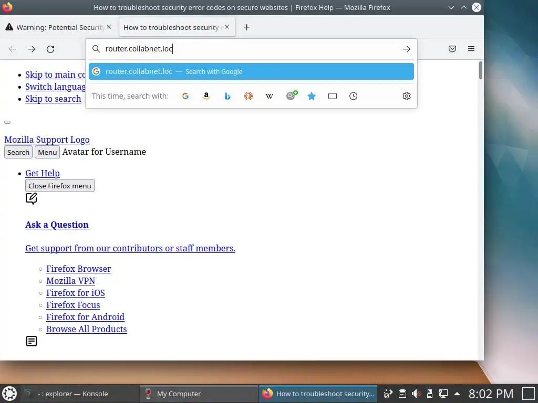Open search settings gear icon
Image resolution: width=538 pixels, height=403 pixels.
point(407,96)
